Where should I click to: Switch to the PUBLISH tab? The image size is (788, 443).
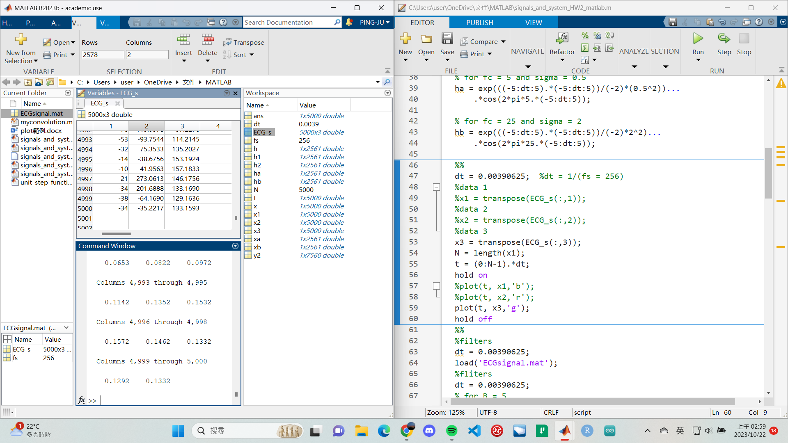pos(479,23)
